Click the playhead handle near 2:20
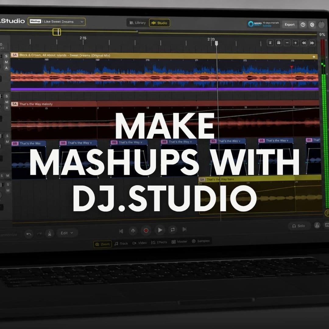Viewport: 329px width, 329px height. (216, 43)
